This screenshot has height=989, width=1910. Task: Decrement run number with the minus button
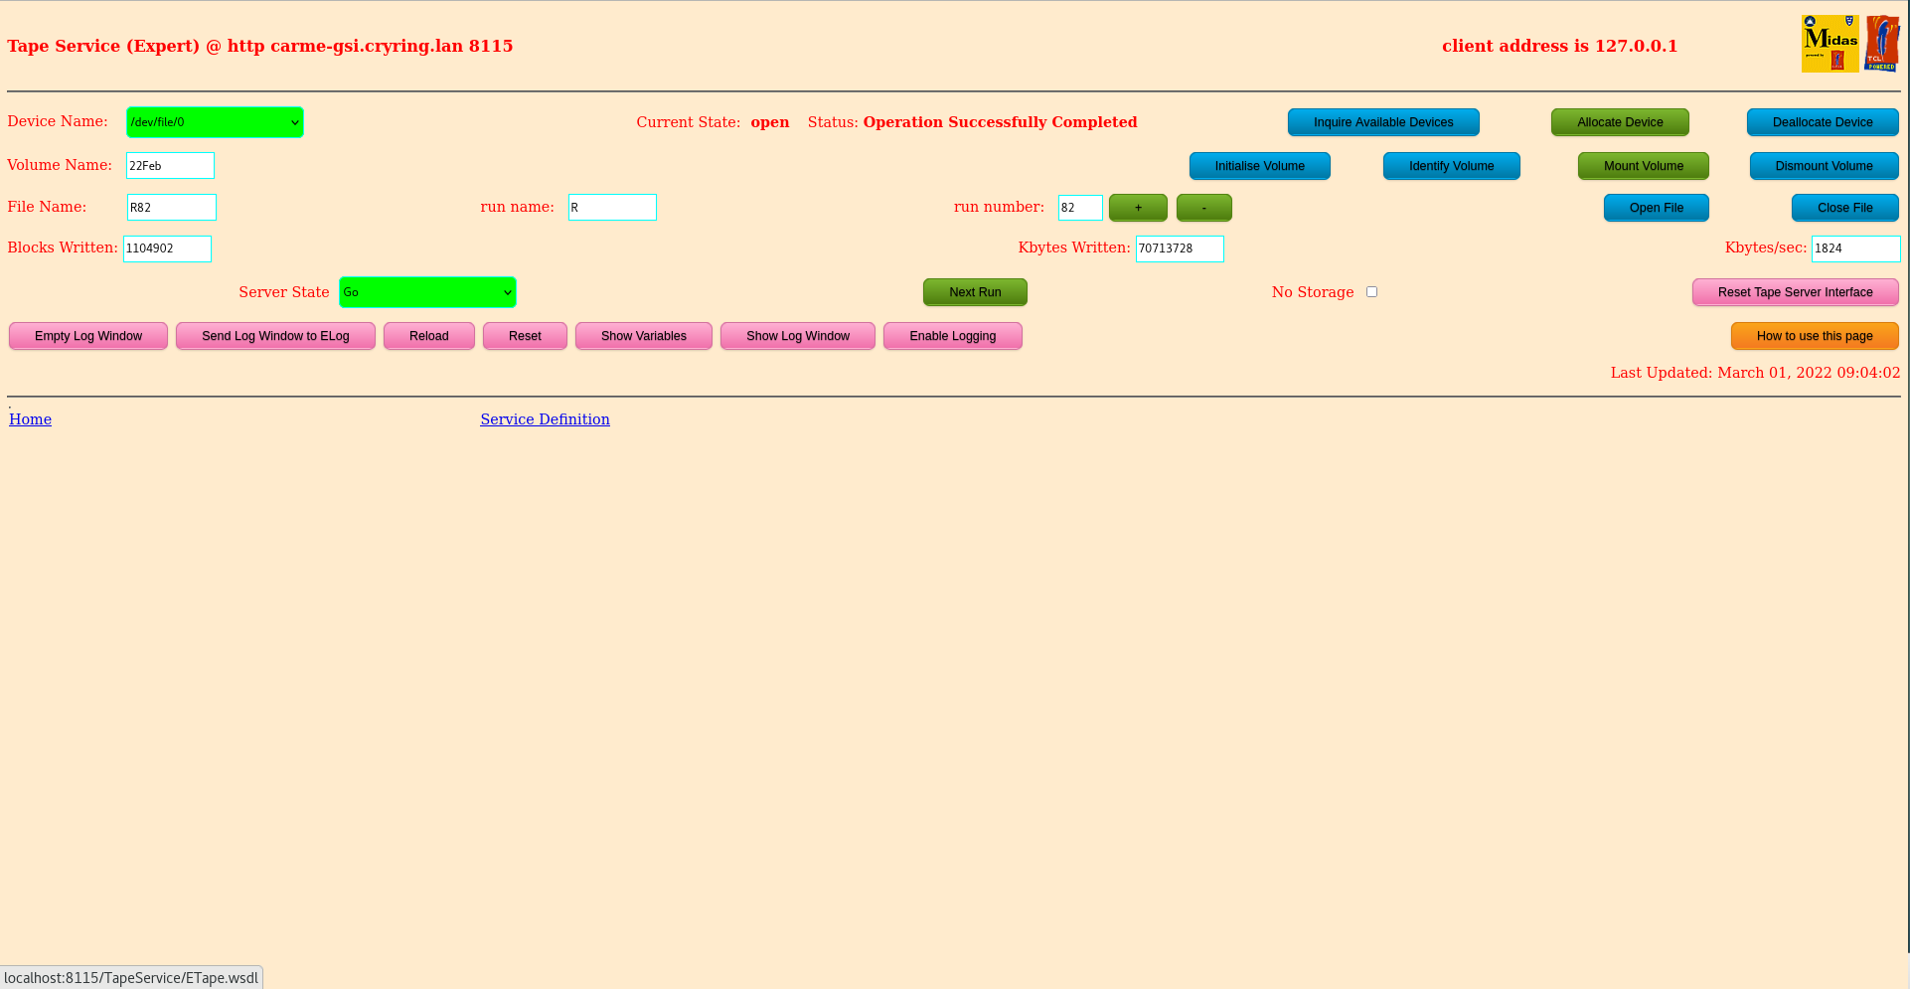click(1203, 207)
